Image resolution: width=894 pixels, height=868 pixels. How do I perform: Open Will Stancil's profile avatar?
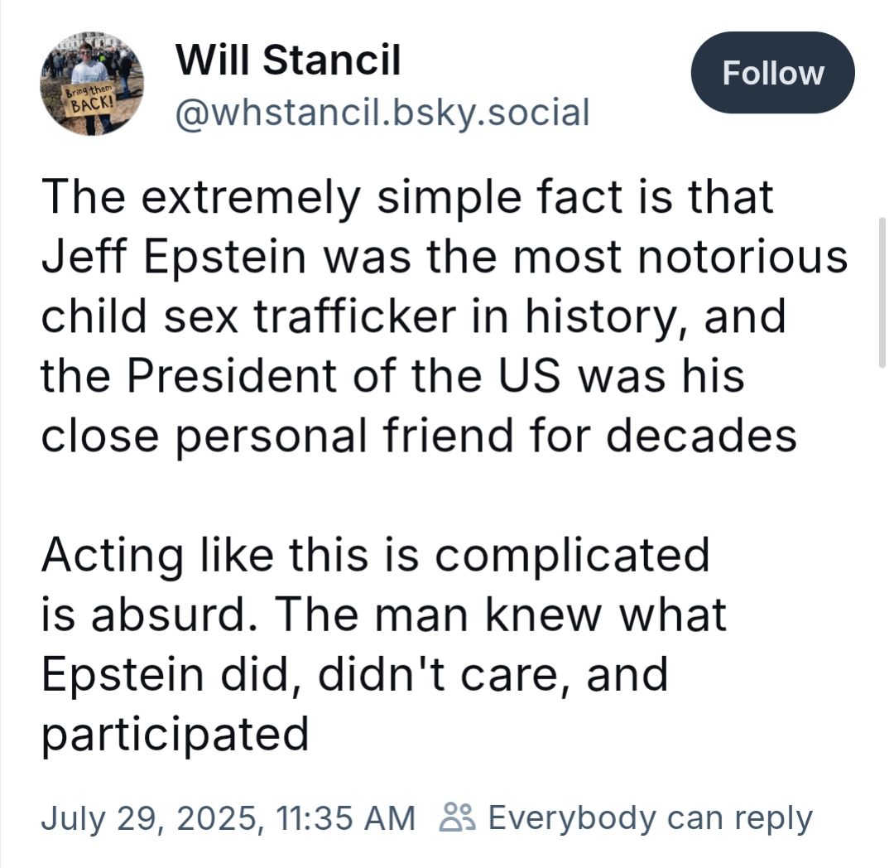[91, 84]
